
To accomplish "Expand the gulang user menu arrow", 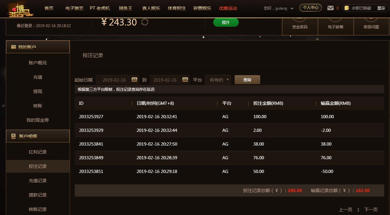I will click(292, 9).
